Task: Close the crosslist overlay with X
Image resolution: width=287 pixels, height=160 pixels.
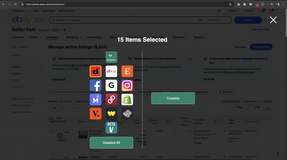Action: pos(273,20)
